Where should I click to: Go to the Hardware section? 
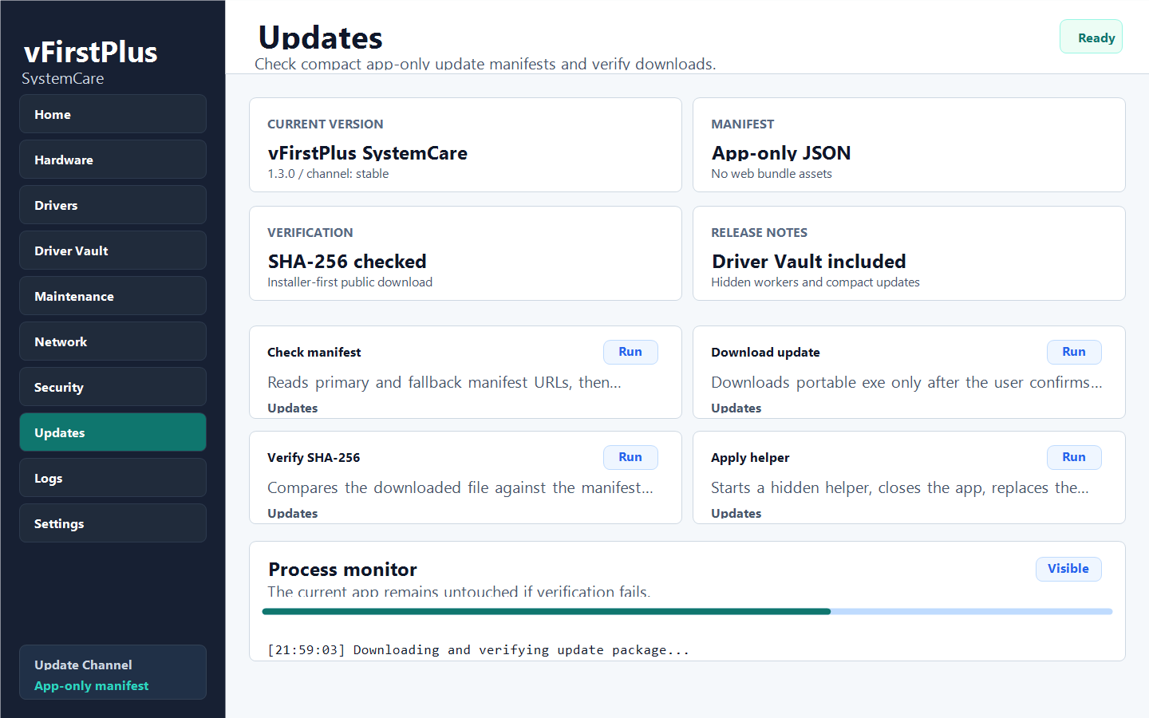(x=113, y=160)
